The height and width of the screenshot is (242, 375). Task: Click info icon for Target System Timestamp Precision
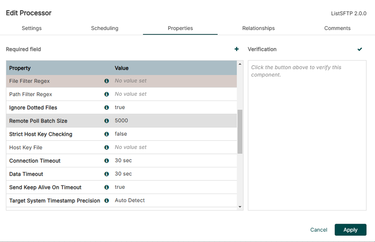[107, 201]
